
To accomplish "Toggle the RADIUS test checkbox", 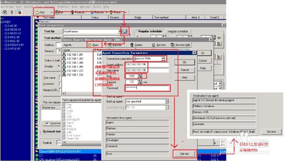I will (64, 129).
